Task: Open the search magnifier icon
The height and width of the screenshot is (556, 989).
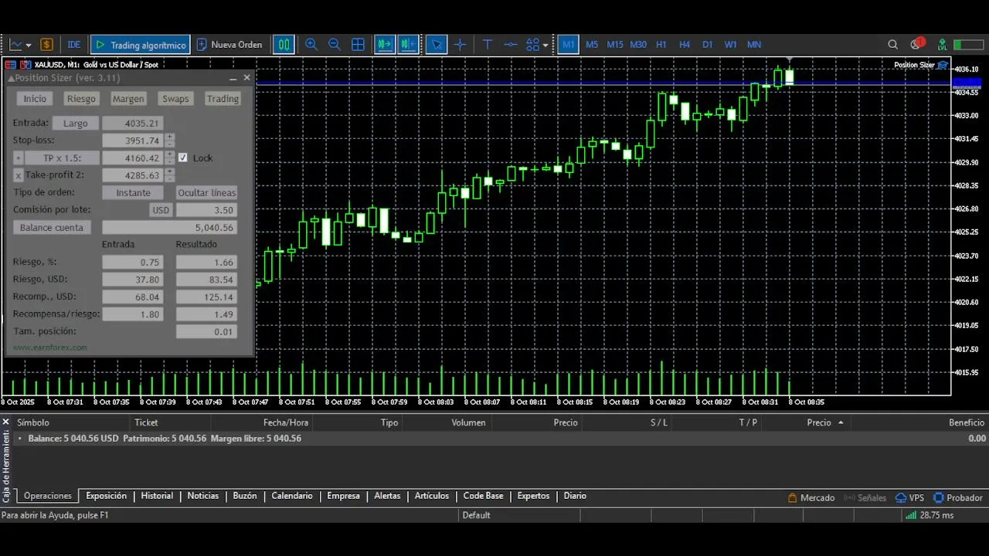Action: (893, 45)
